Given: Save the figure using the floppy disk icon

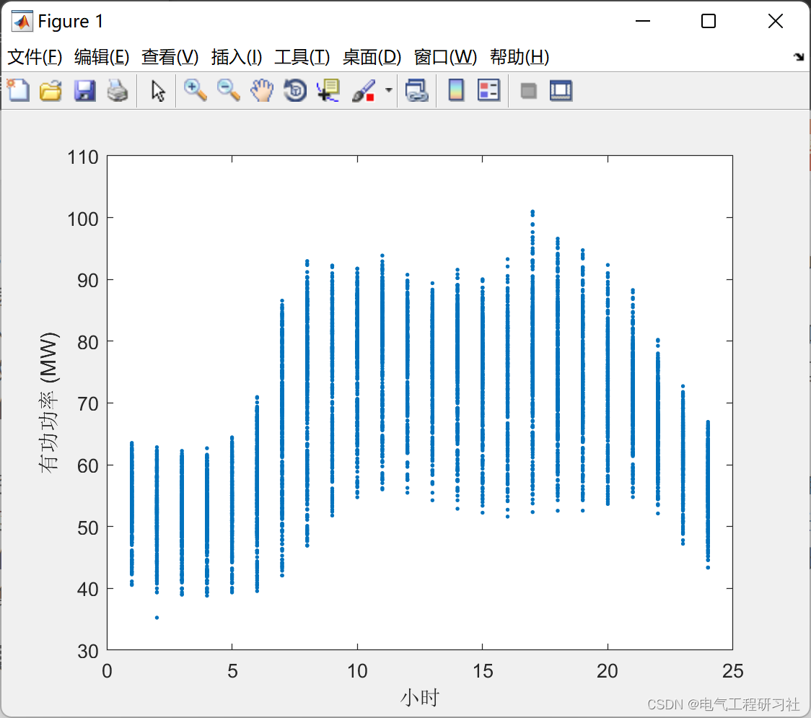Looking at the screenshot, I should pyautogui.click(x=84, y=90).
